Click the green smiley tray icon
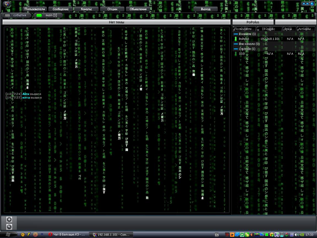The width and height of the screenshot is (317, 238). click(247, 235)
